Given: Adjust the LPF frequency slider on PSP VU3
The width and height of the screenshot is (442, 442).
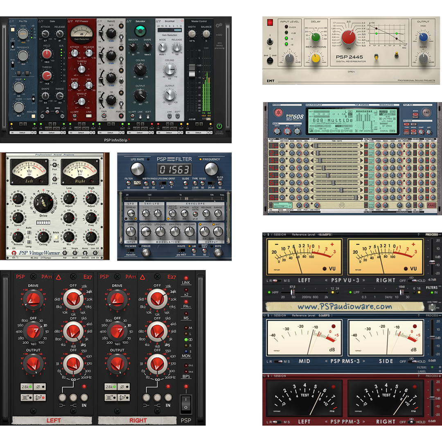Looking at the screenshot, I should click(x=401, y=292).
